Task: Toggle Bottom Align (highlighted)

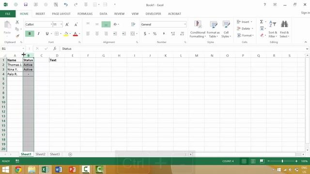Action: coord(106,25)
